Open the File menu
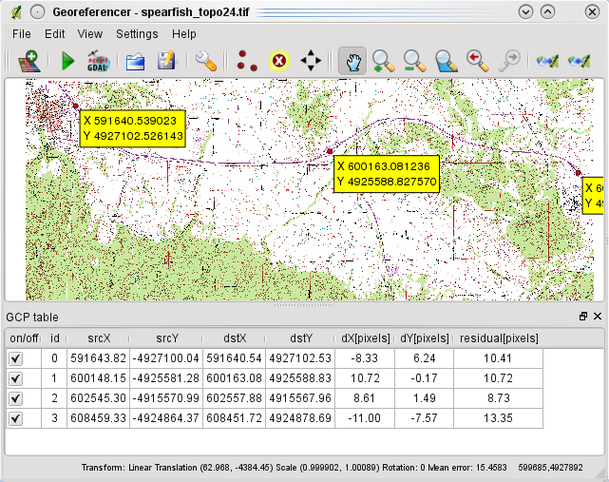609x482 pixels. [x=22, y=33]
